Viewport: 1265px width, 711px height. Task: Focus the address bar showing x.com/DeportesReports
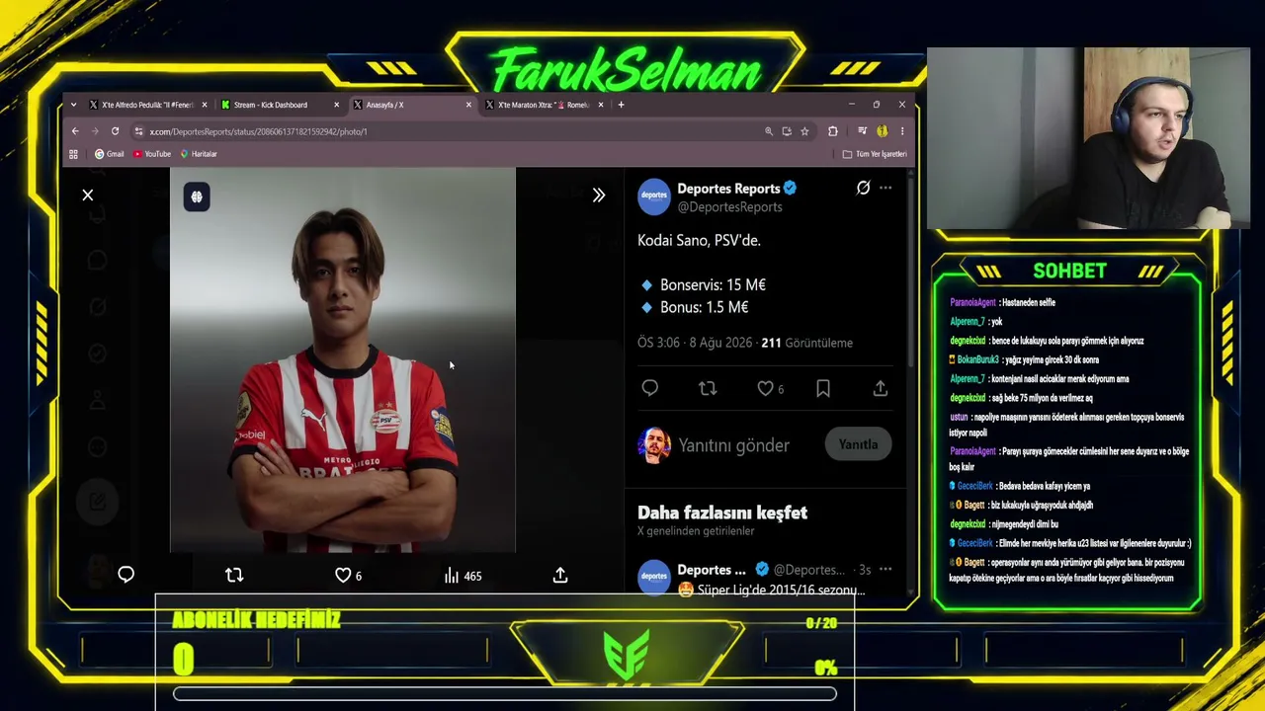click(x=450, y=131)
